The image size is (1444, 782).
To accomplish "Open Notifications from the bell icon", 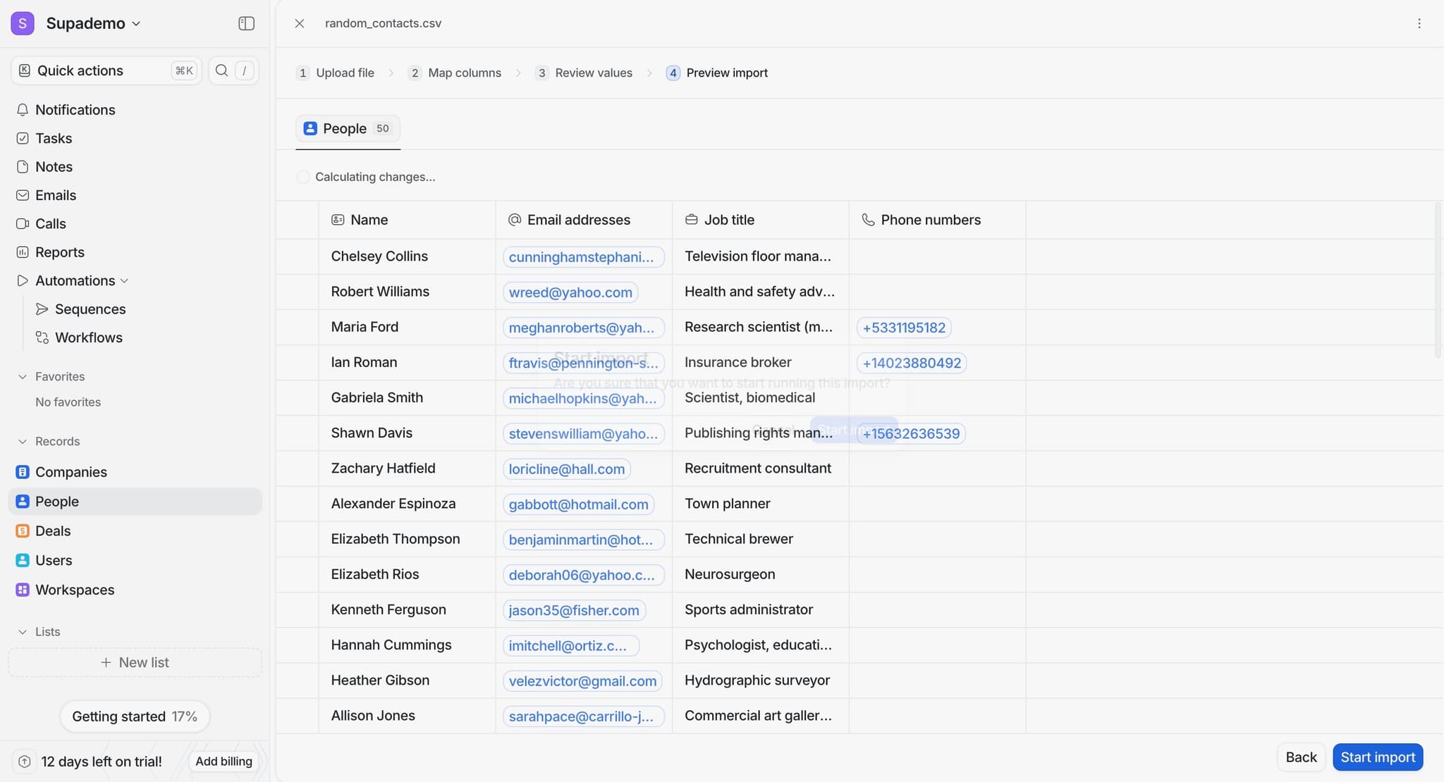I will (x=23, y=110).
